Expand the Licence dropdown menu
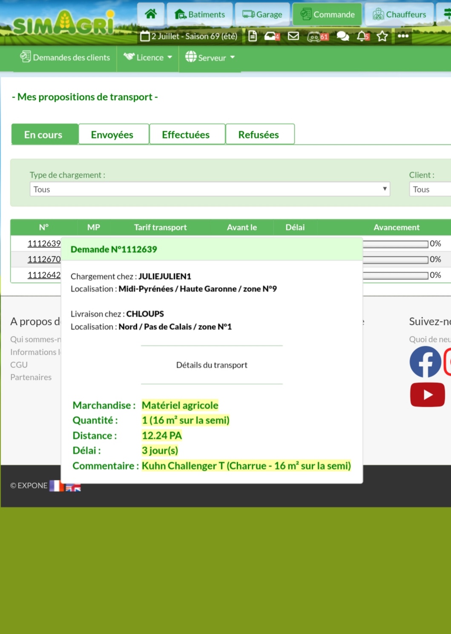The height and width of the screenshot is (634, 451). [x=148, y=57]
